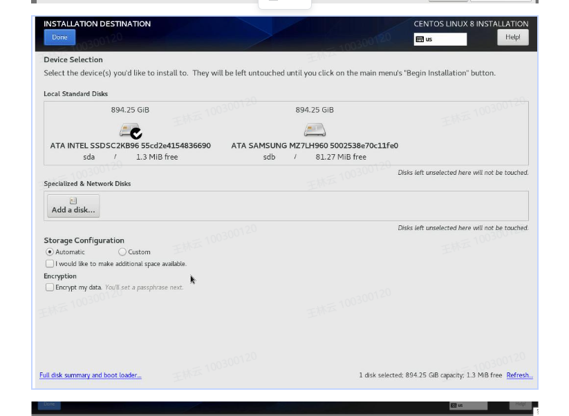This screenshot has width=569, height=416.
Task: Select the ATA SAMSUNG sdb disk icon
Action: [x=315, y=129]
